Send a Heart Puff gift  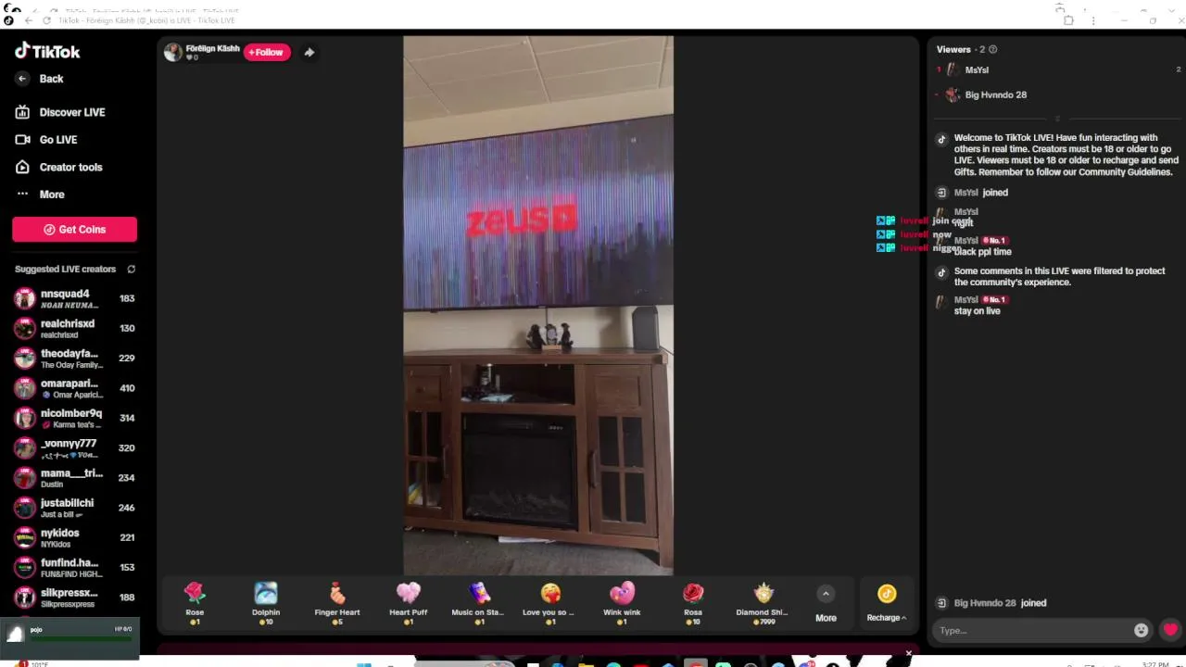tap(408, 603)
